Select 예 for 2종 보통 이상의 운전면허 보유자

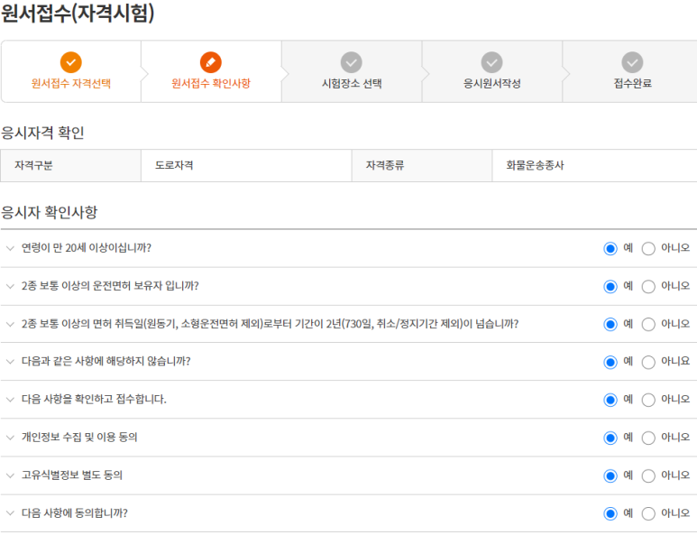coord(610,286)
